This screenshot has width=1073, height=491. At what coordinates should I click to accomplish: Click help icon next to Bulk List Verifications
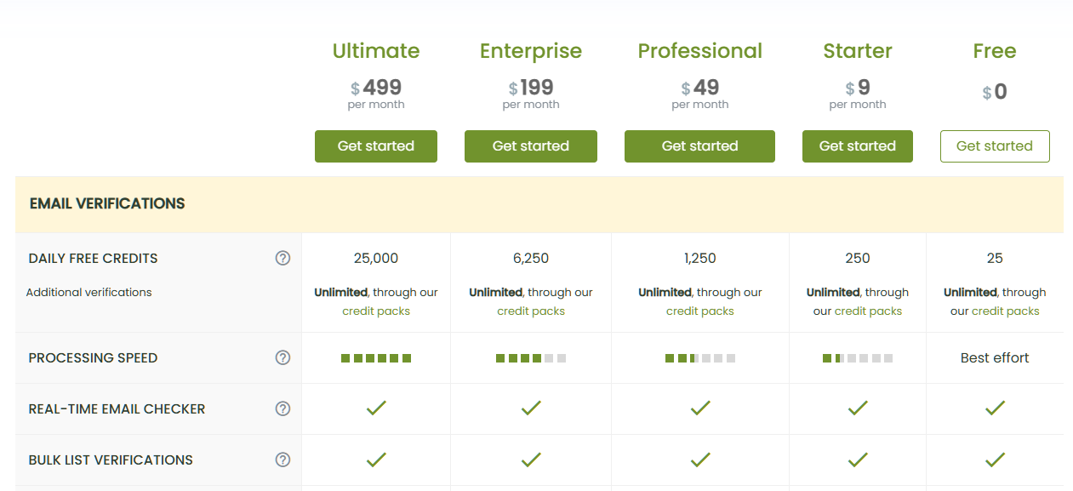tap(283, 460)
